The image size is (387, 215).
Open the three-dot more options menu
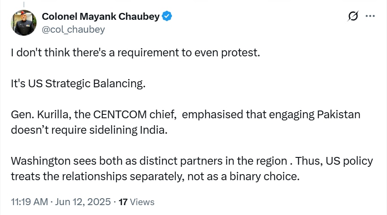[x=370, y=16]
